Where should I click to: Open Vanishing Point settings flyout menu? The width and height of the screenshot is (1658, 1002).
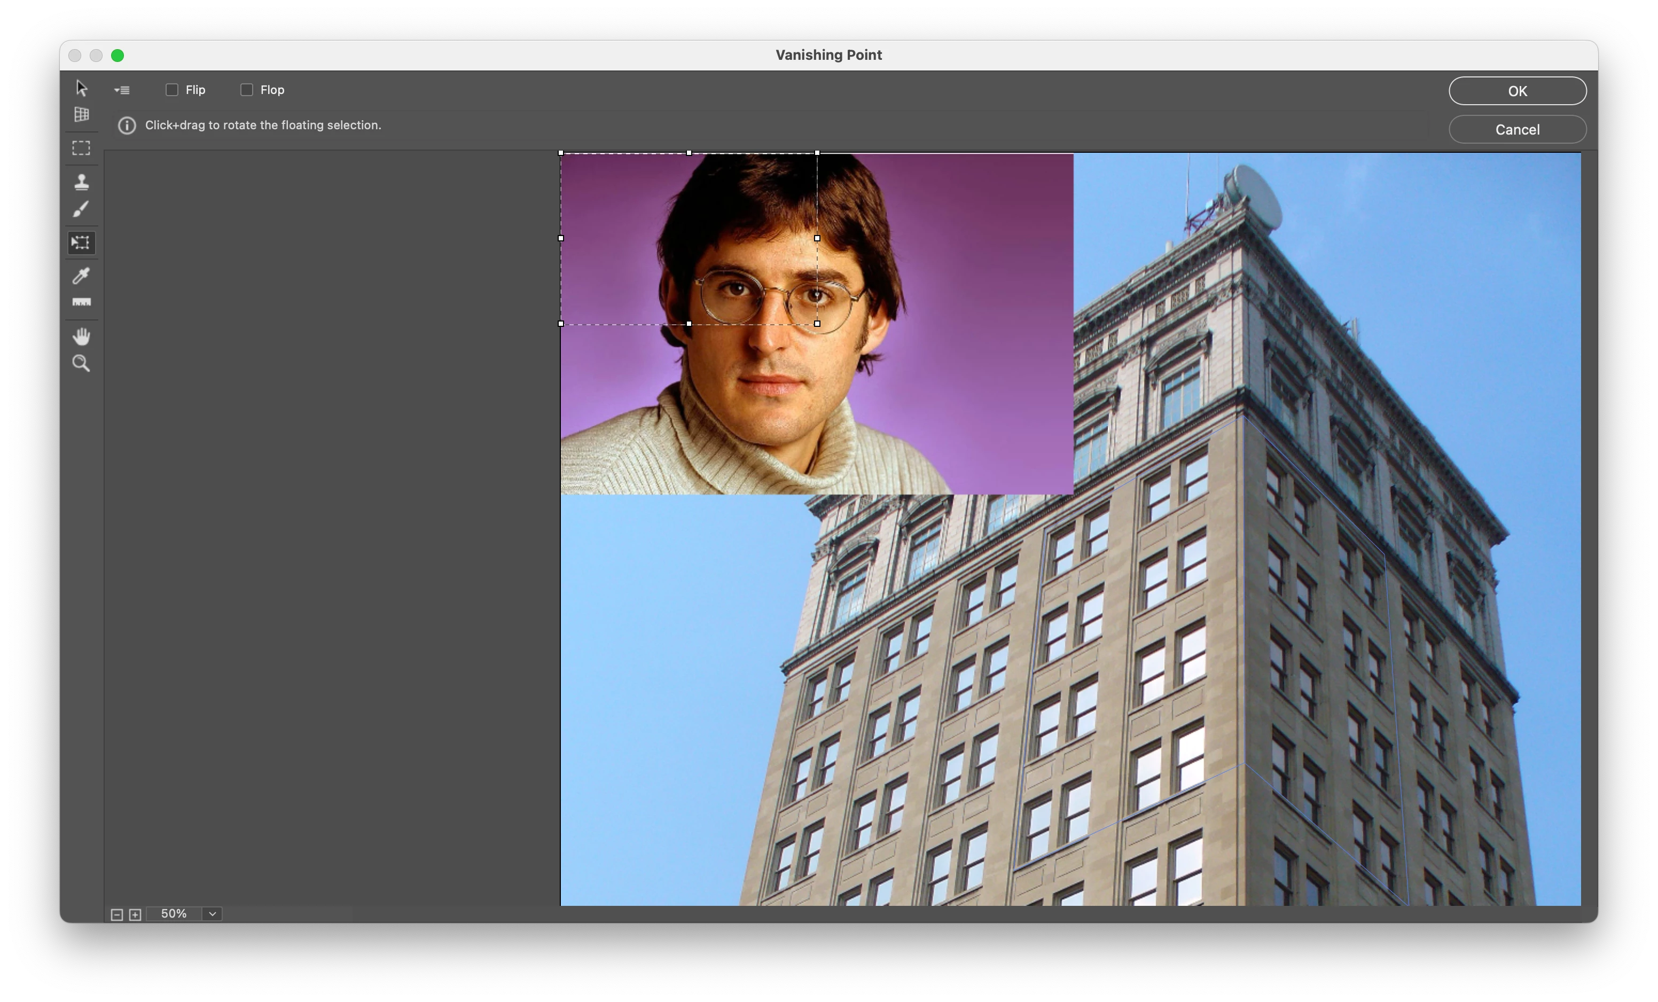(122, 90)
